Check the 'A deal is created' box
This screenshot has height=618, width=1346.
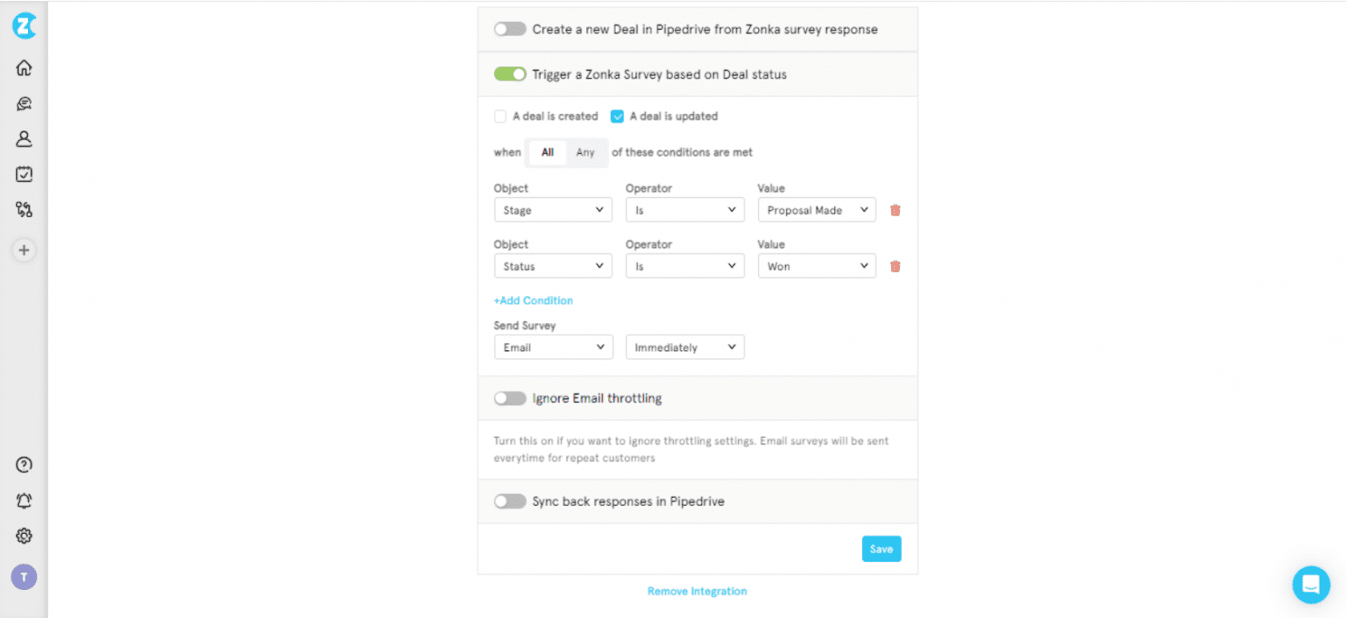coord(500,116)
